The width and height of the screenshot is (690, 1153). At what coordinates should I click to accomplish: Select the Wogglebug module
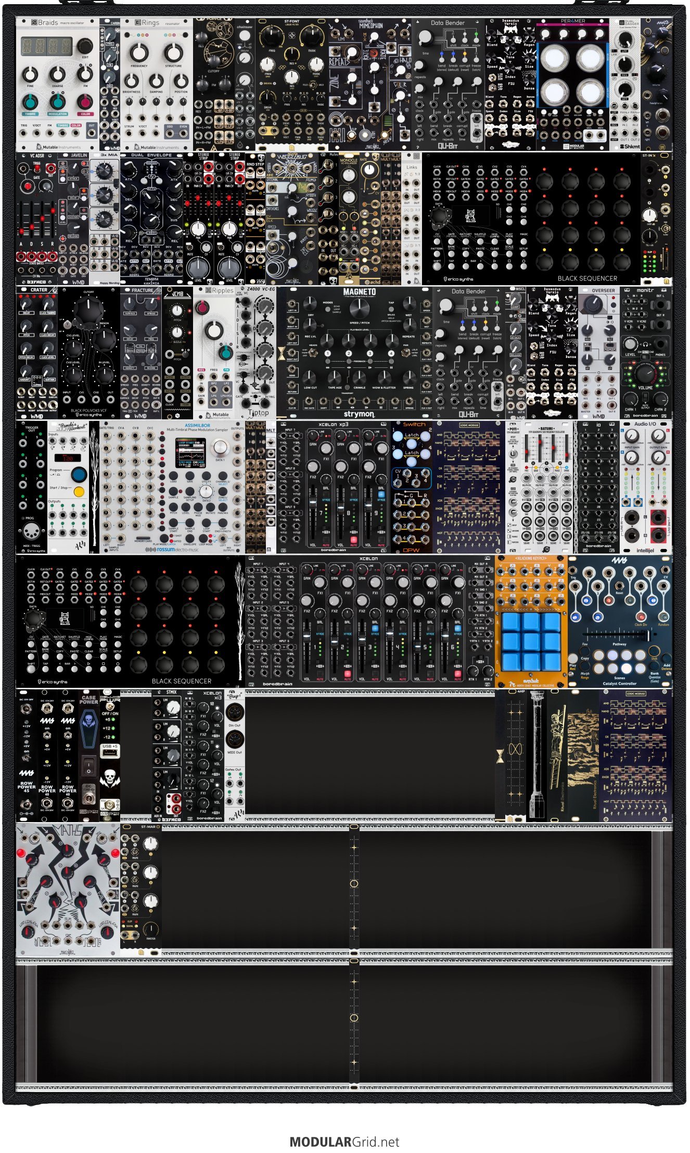click(x=291, y=219)
